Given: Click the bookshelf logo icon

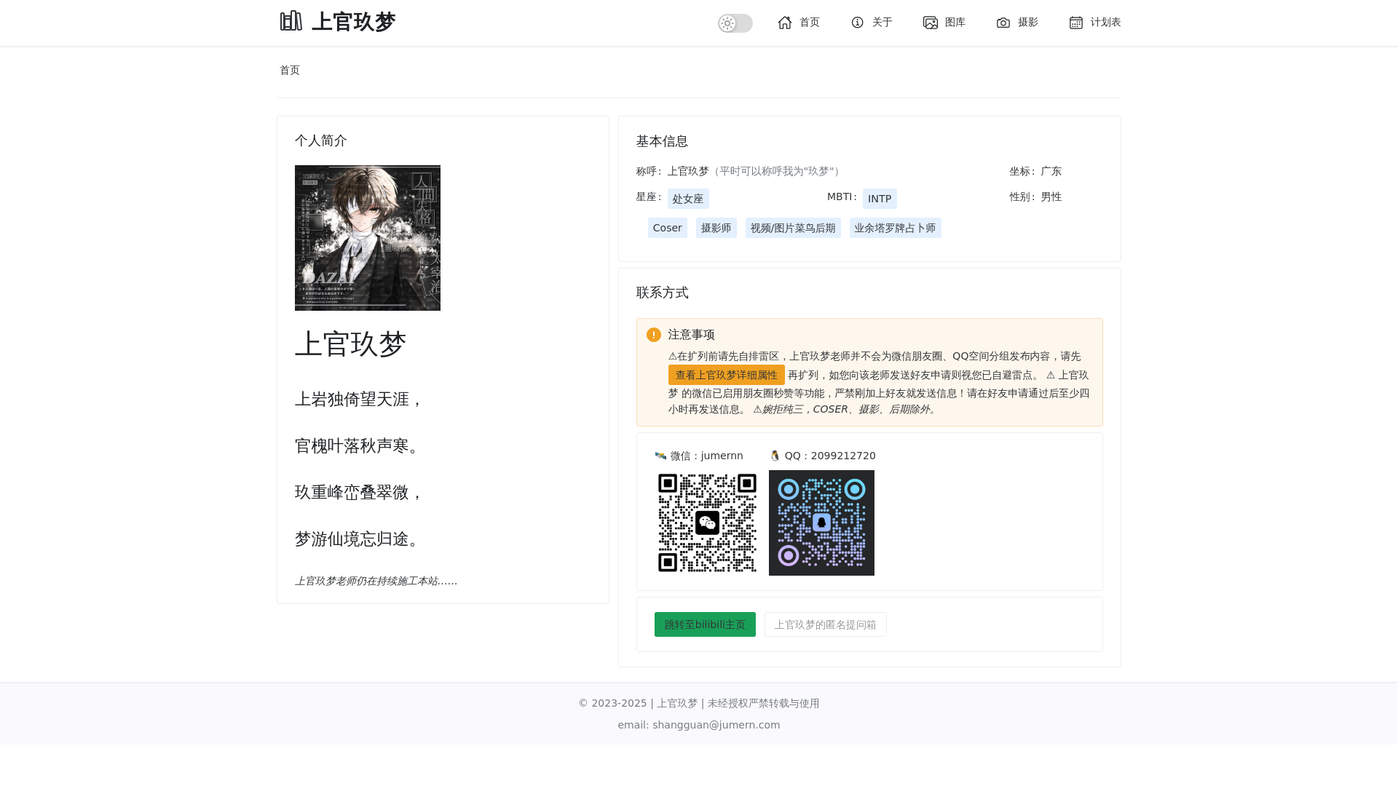Looking at the screenshot, I should click(291, 21).
